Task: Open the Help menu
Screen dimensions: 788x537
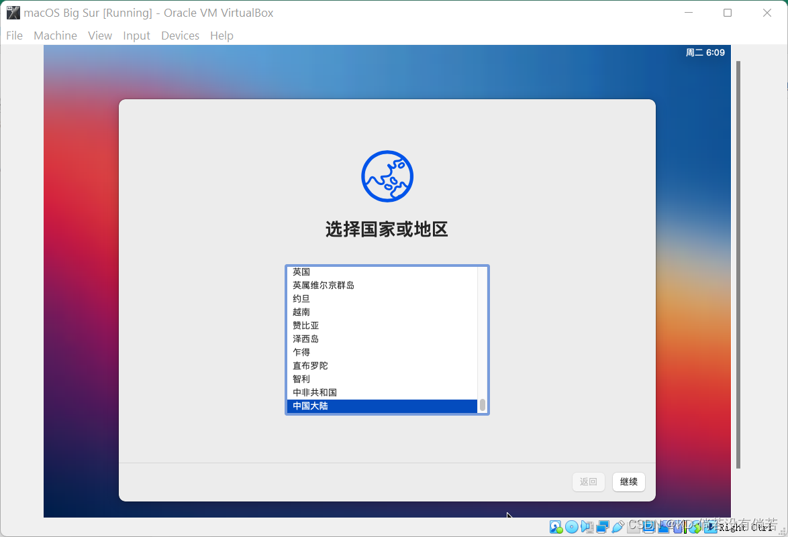Action: [x=221, y=36]
